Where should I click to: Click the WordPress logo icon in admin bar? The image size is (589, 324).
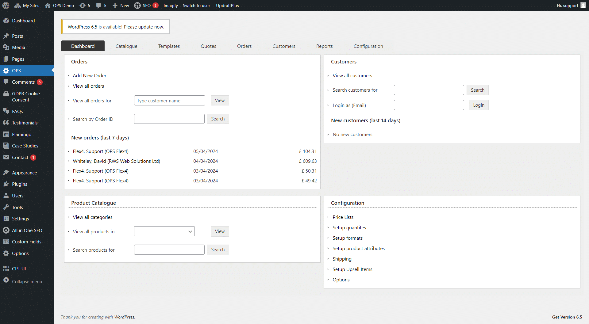[x=6, y=6]
